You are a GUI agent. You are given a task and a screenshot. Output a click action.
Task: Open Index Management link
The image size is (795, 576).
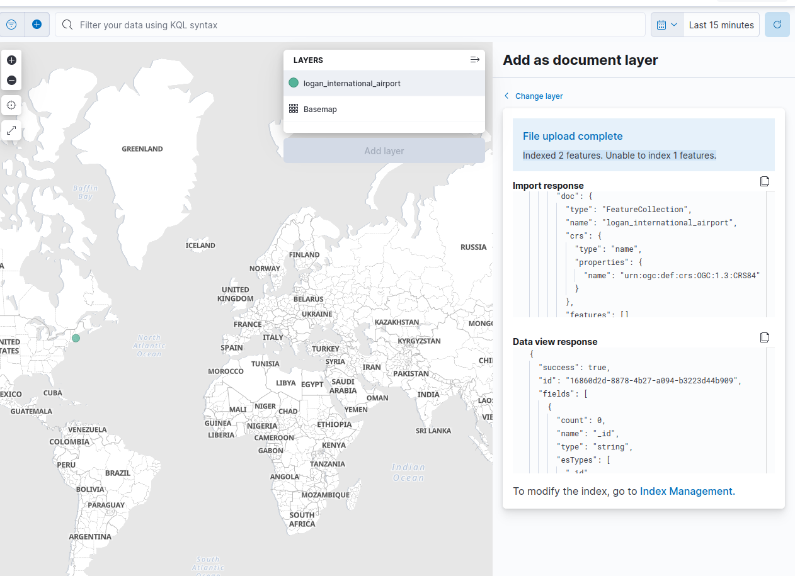pyautogui.click(x=686, y=491)
